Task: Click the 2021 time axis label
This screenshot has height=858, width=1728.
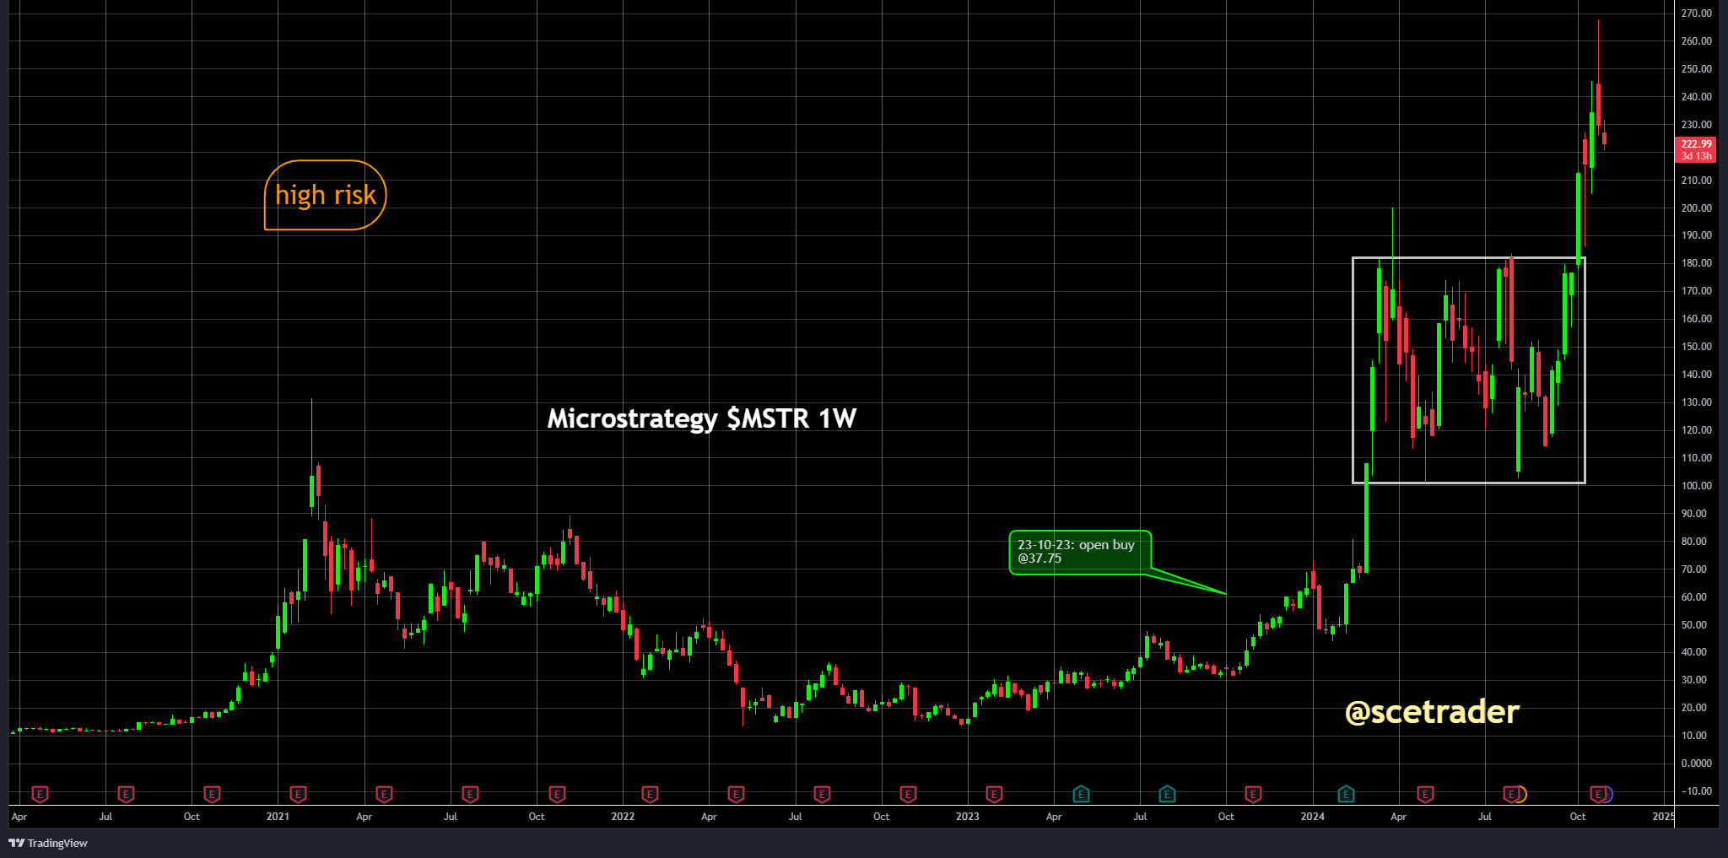Action: [x=278, y=817]
